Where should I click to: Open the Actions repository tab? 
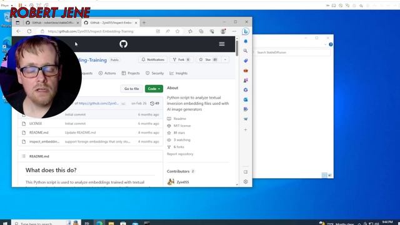pyautogui.click(x=107, y=73)
